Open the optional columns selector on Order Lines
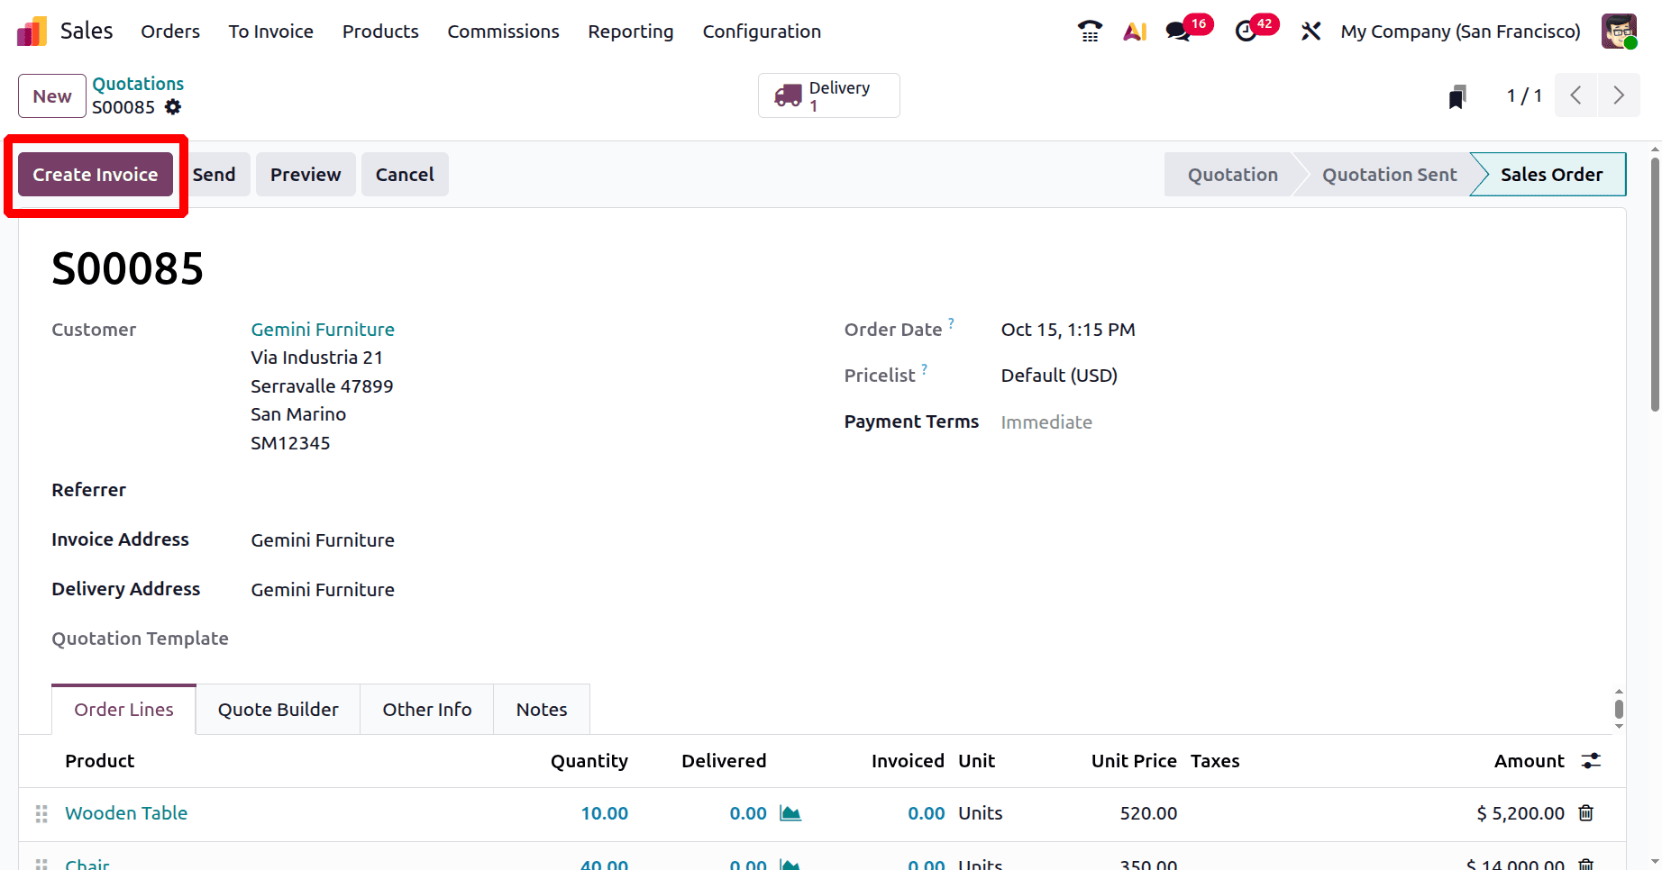The image size is (1662, 870). point(1590,761)
